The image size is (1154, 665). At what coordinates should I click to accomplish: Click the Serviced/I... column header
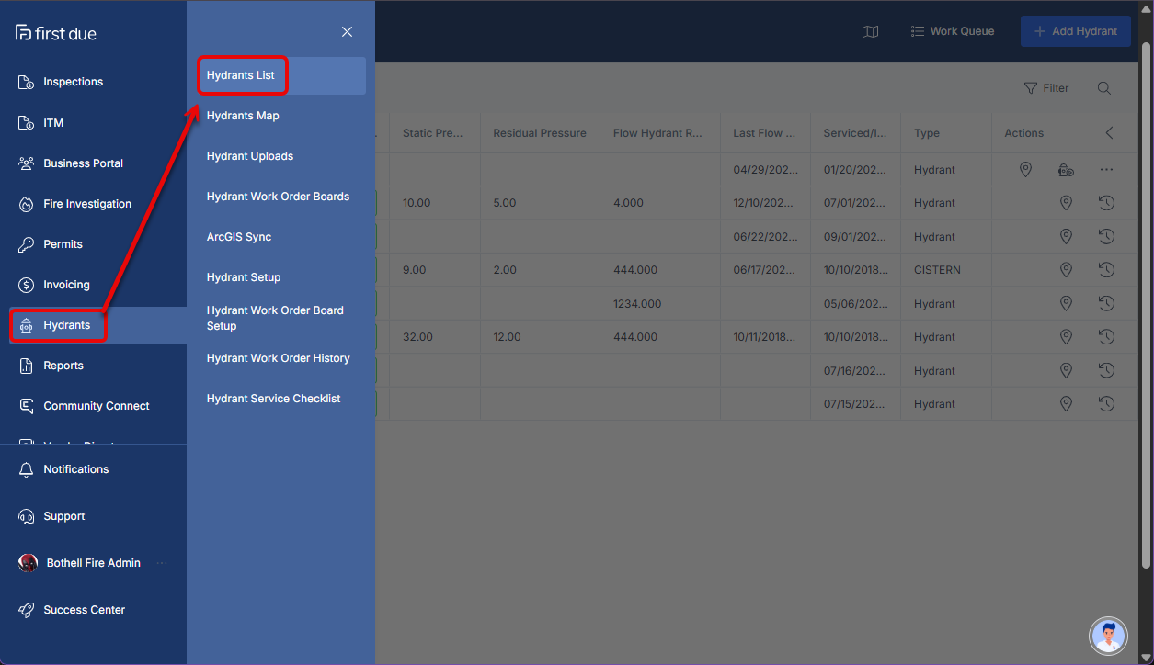tap(855, 133)
